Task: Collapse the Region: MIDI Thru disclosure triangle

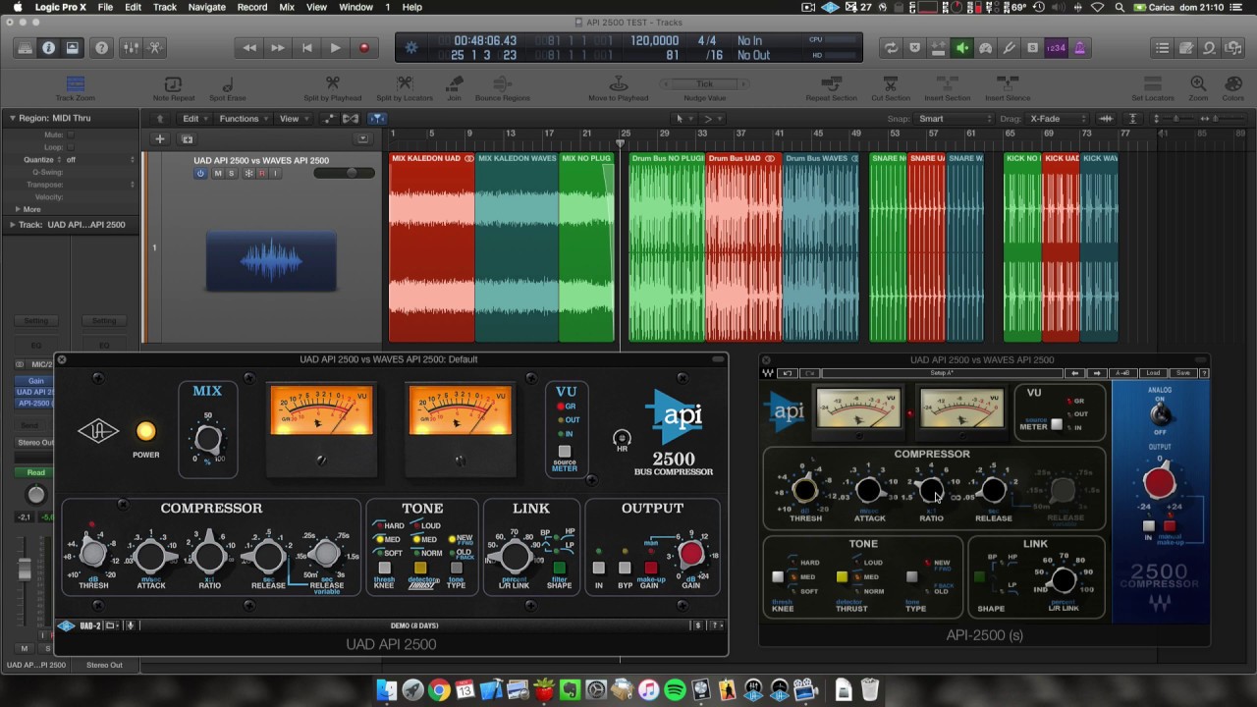Action: tap(13, 119)
